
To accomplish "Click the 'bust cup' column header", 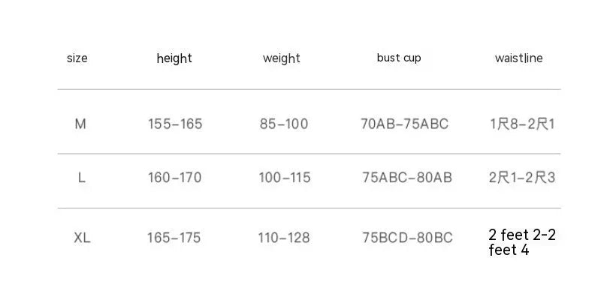I will coord(399,58).
